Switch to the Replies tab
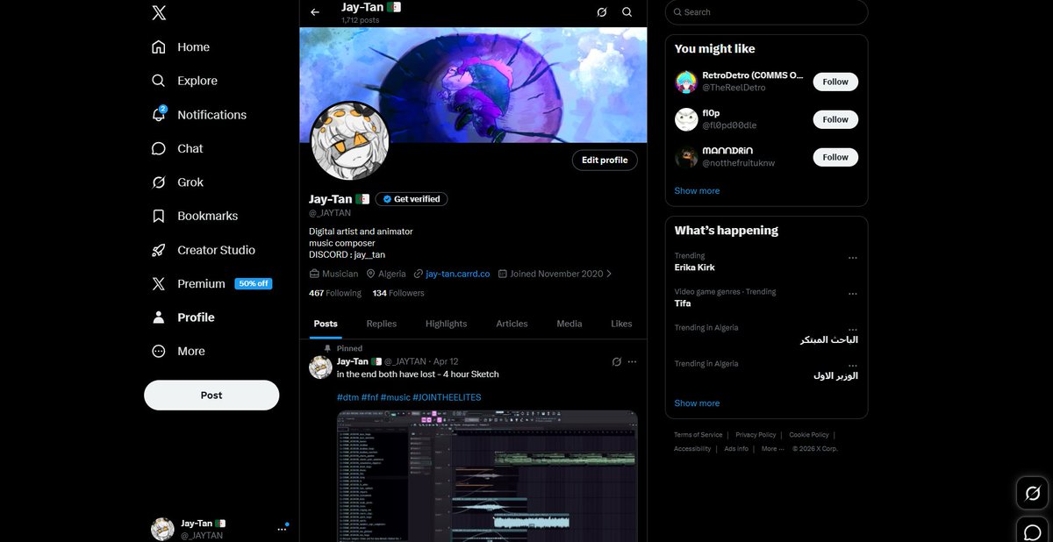The height and width of the screenshot is (542, 1053). point(382,324)
